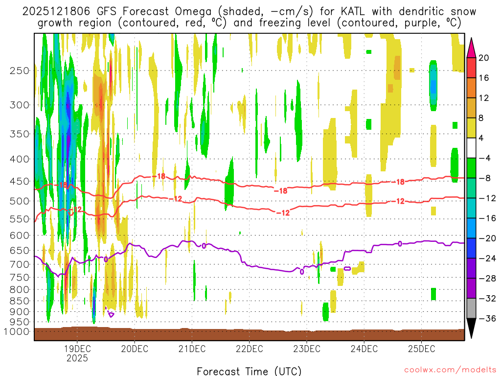Screen dimensions: 501x376
Task: Click the red -12 contour label near 22DEC
Action: pos(284,212)
